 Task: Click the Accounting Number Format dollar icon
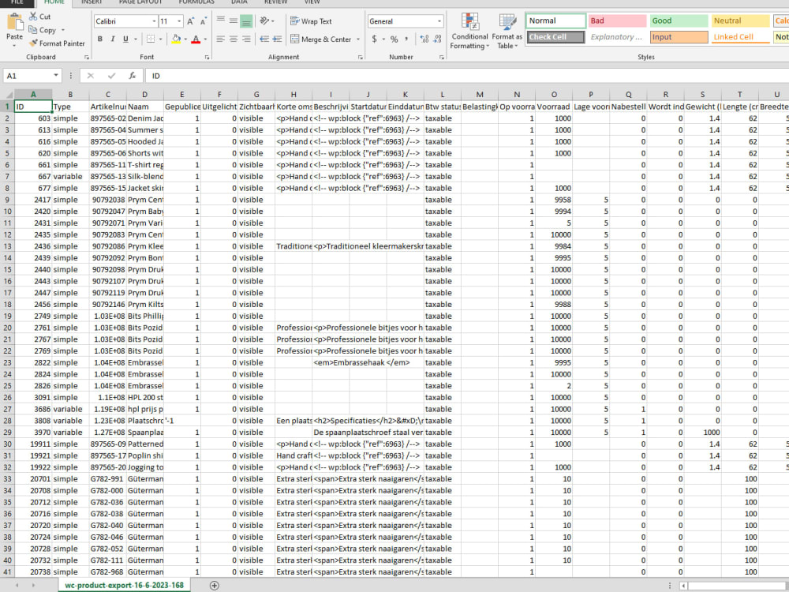tap(374, 39)
